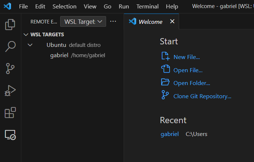Click the C:\Users path text
The height and width of the screenshot is (162, 254).
[x=196, y=134]
